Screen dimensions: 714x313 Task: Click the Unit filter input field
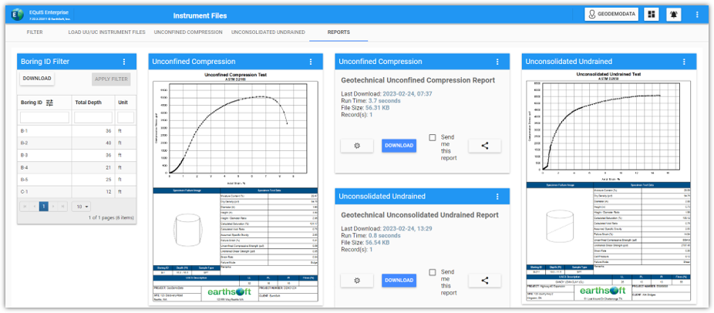point(126,117)
